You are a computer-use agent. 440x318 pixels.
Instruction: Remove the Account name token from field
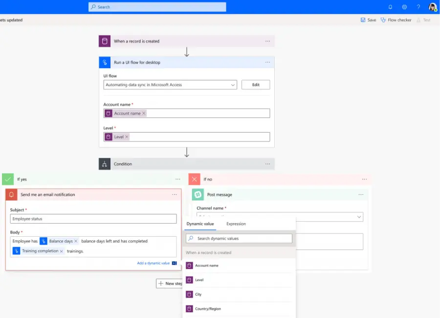(144, 113)
